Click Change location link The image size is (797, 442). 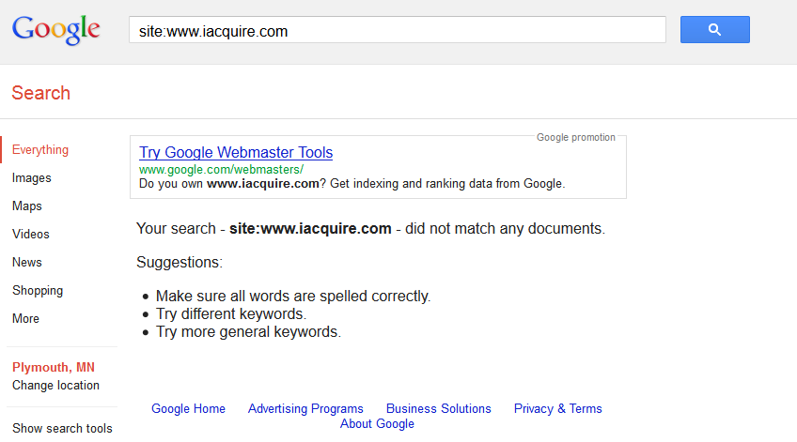55,385
